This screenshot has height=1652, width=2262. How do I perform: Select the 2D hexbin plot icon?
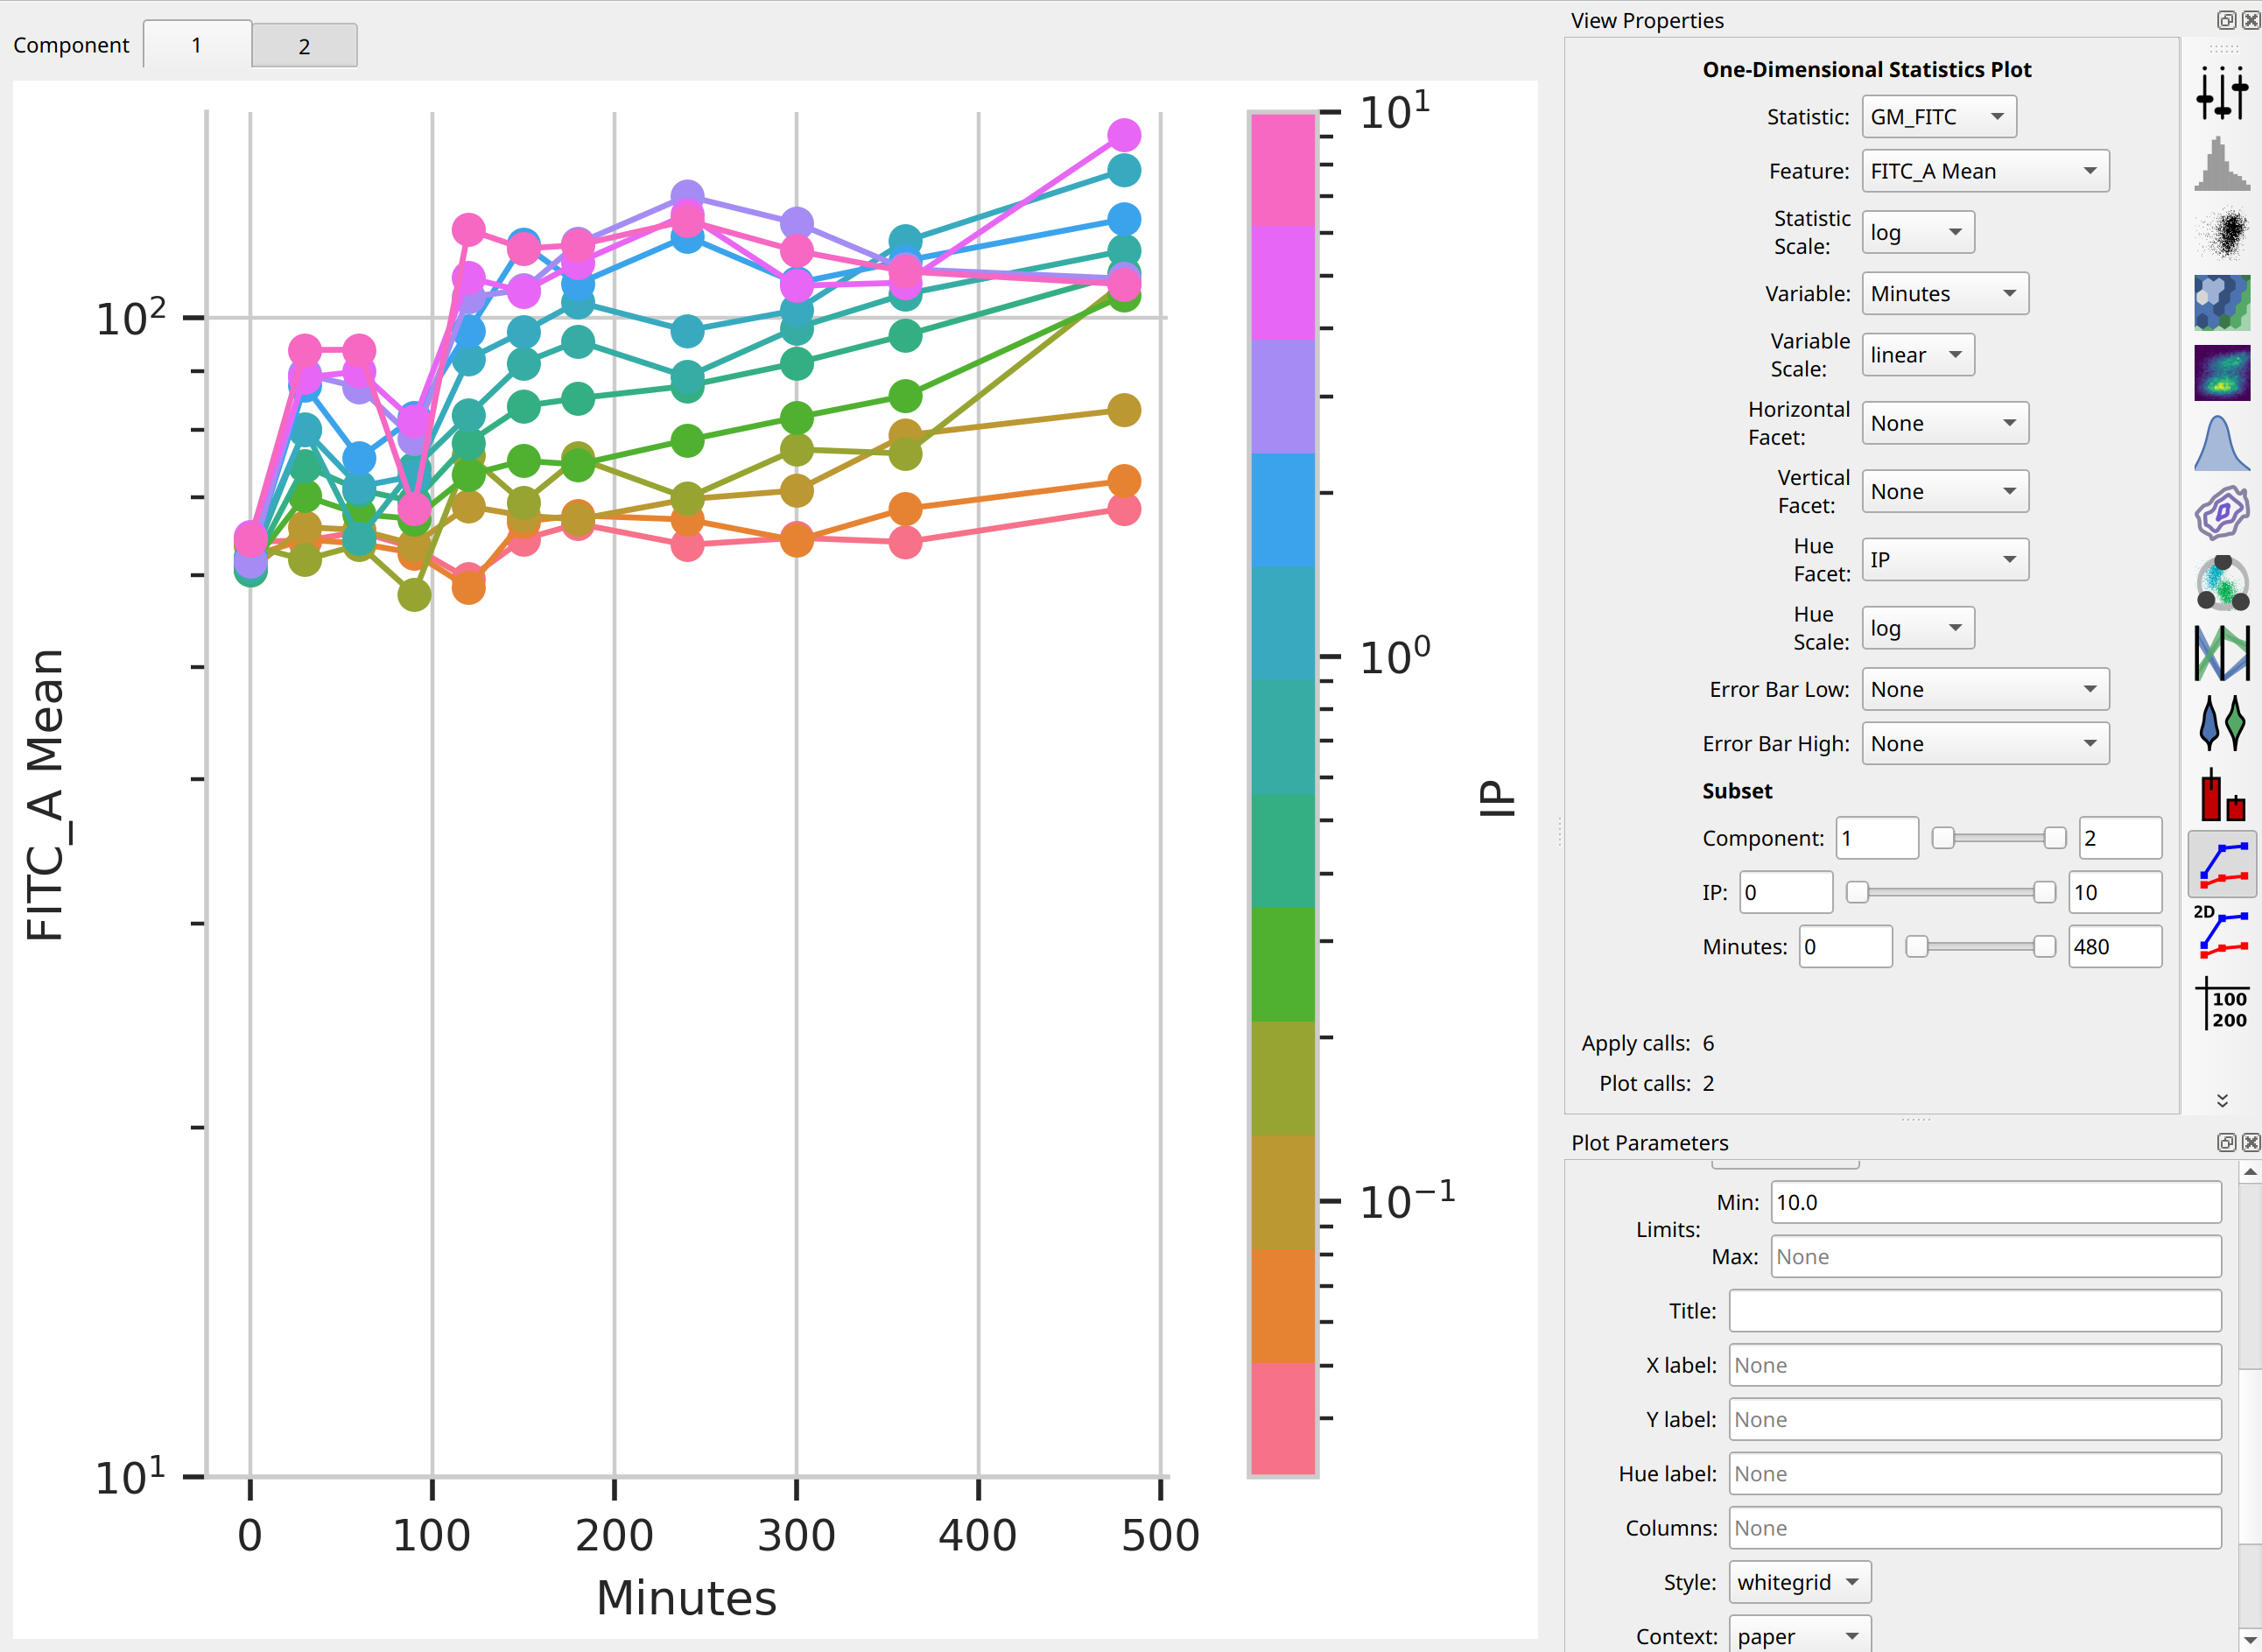(x=2221, y=303)
